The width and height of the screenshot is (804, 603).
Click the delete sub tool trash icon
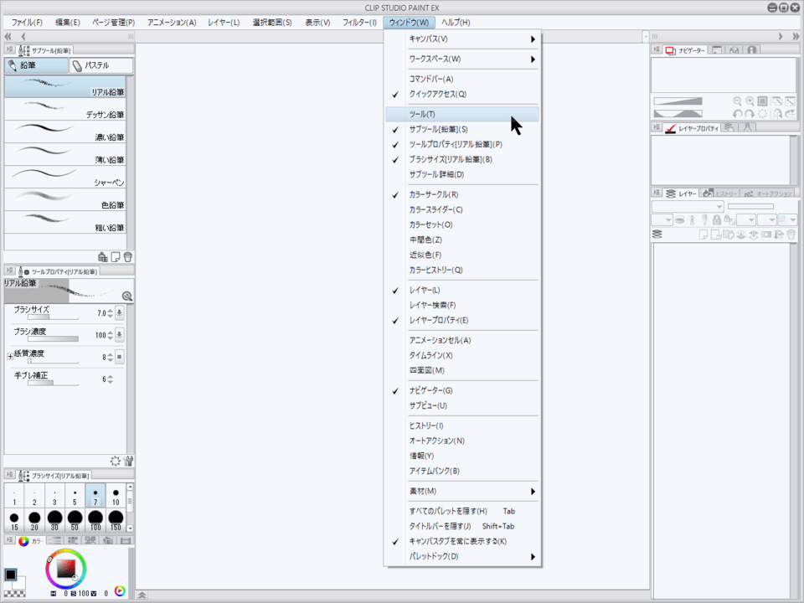(128, 257)
